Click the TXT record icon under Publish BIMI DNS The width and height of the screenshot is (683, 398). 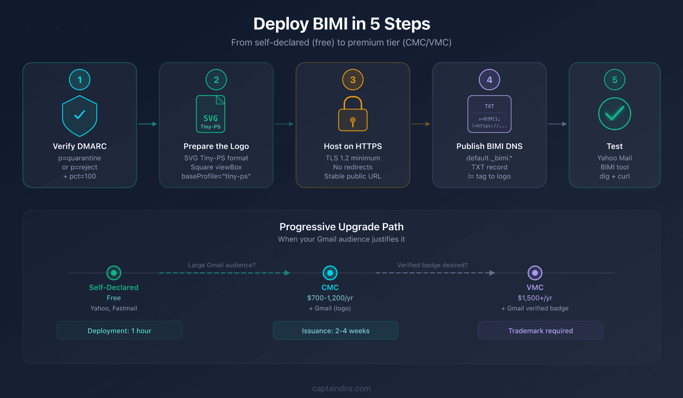(x=489, y=114)
